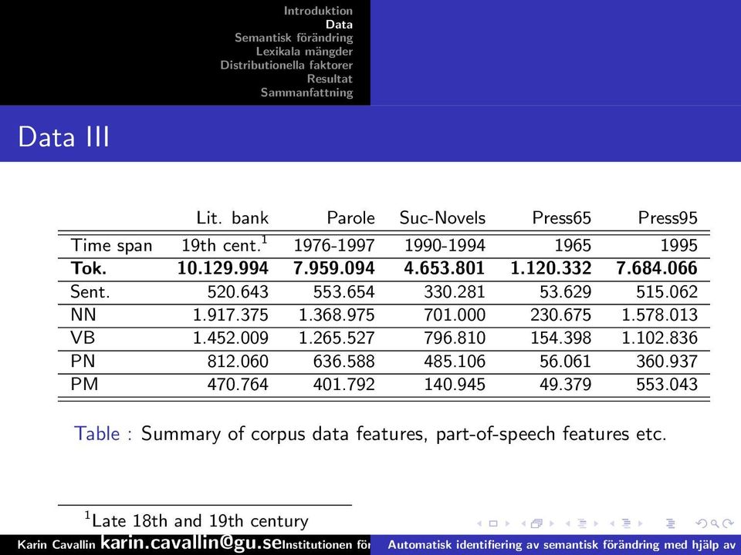Click the bold 'Tok.' row label
The width and height of the screenshot is (741, 555).
pyautogui.click(x=88, y=268)
